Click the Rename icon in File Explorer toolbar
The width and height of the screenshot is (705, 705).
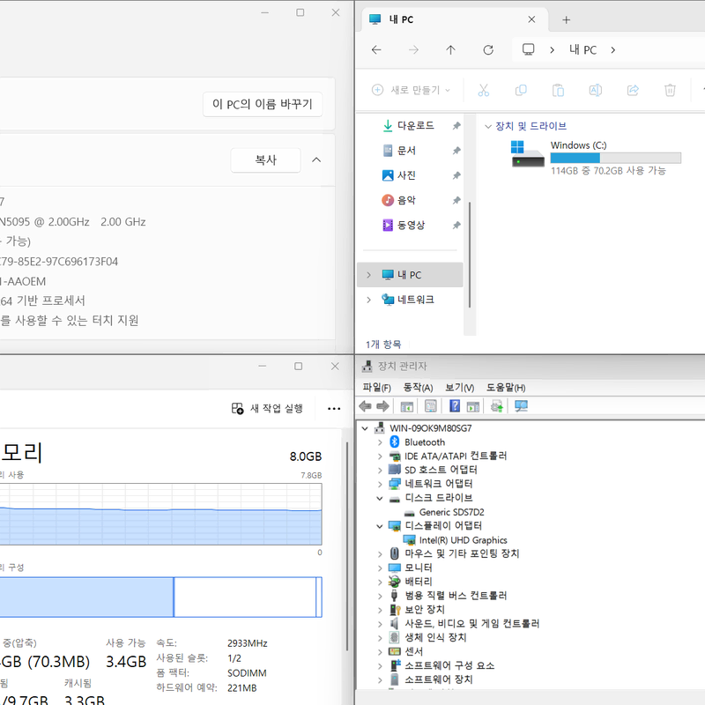tap(596, 91)
